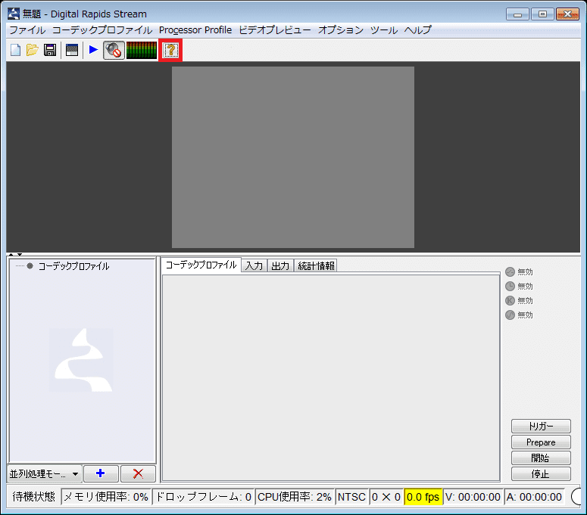The height and width of the screenshot is (515, 587).
Task: Click the CPU使用率: 2% status field
Action: (x=295, y=497)
